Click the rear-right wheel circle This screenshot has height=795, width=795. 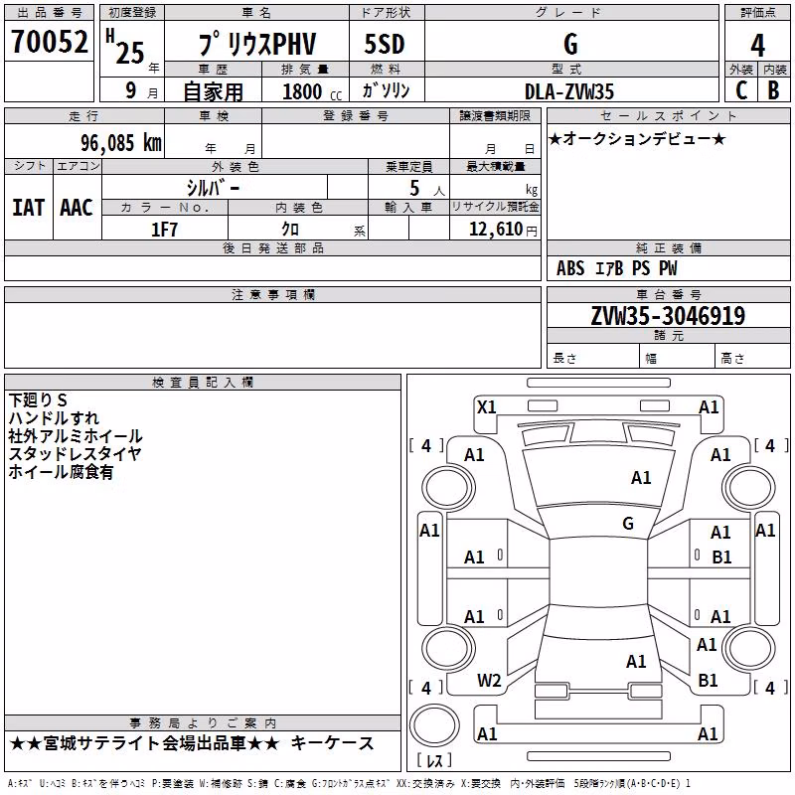click(749, 648)
